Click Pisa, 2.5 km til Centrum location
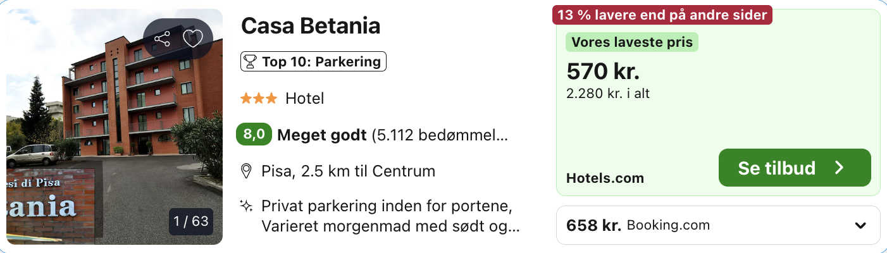887x253 pixels. 348,171
